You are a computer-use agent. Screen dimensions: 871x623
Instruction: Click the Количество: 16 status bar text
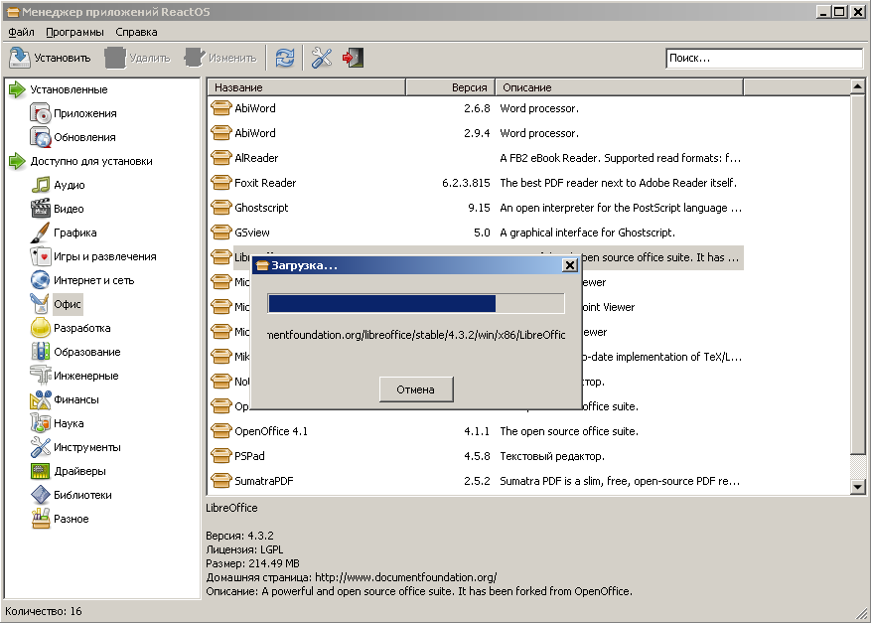point(44,611)
